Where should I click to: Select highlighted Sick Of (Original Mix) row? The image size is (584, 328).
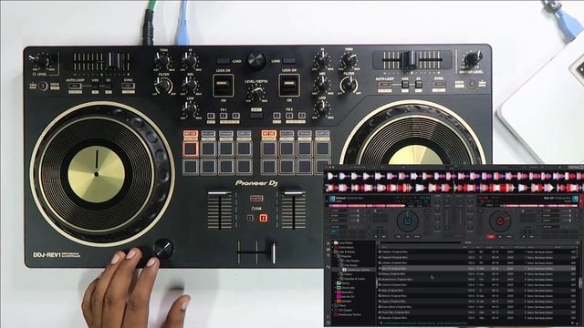click(476, 268)
